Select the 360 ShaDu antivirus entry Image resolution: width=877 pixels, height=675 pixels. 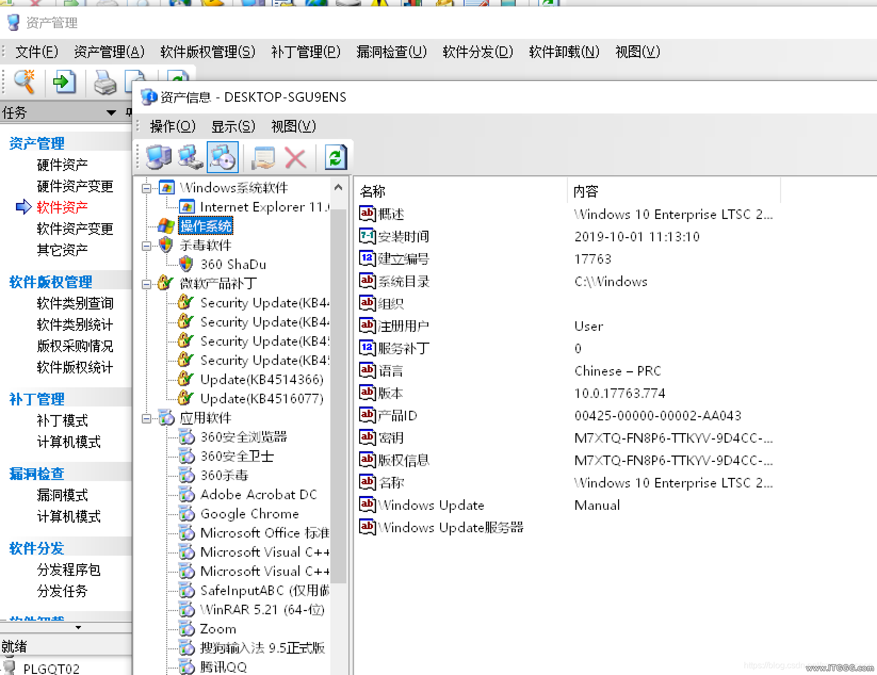click(x=233, y=264)
